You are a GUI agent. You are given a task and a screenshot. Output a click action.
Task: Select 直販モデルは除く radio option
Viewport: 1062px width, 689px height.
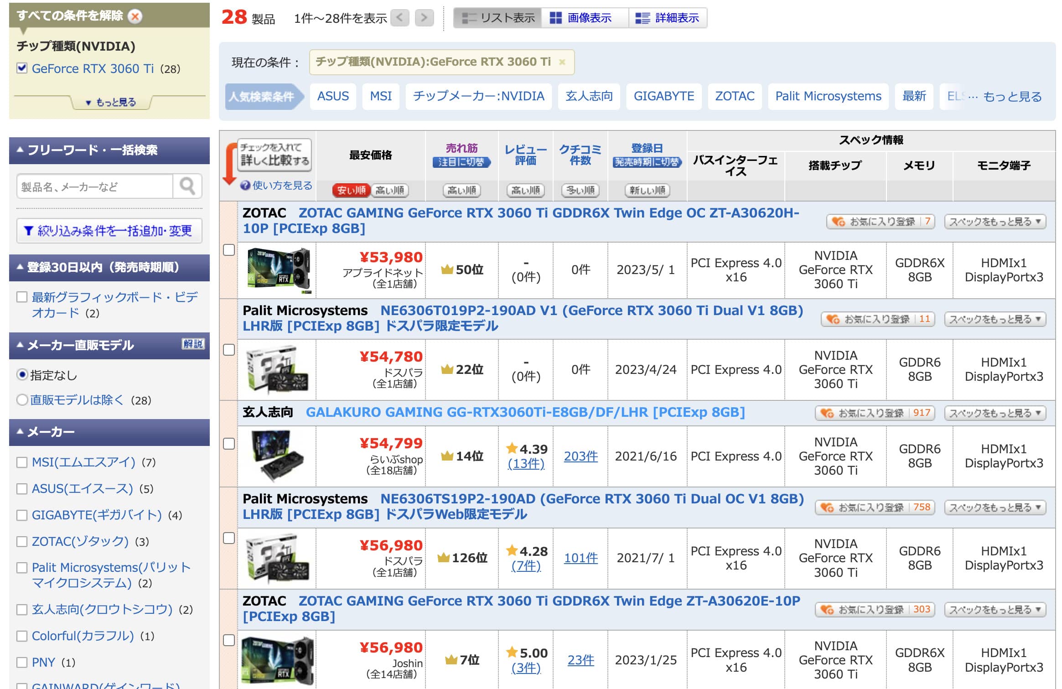22,400
